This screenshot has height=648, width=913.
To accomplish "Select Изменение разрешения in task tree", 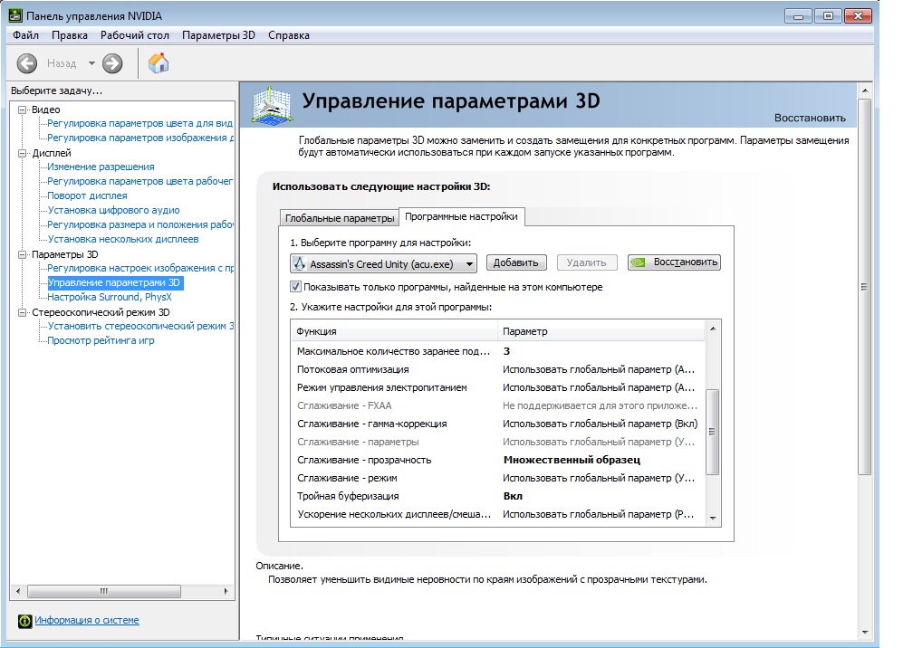I will click(x=101, y=167).
